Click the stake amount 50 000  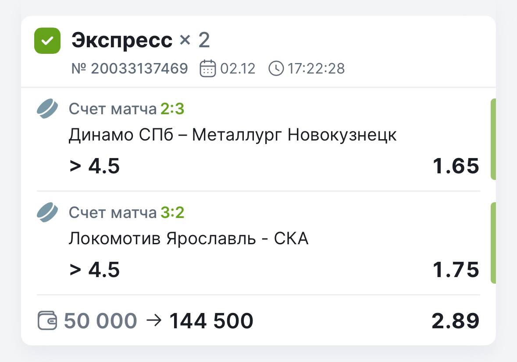[x=100, y=321]
